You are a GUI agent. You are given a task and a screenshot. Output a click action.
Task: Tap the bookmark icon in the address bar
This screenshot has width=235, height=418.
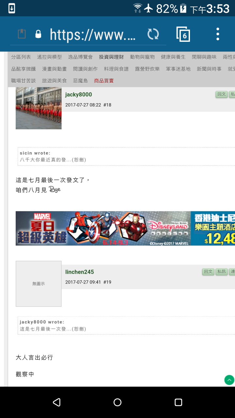pos(22,34)
